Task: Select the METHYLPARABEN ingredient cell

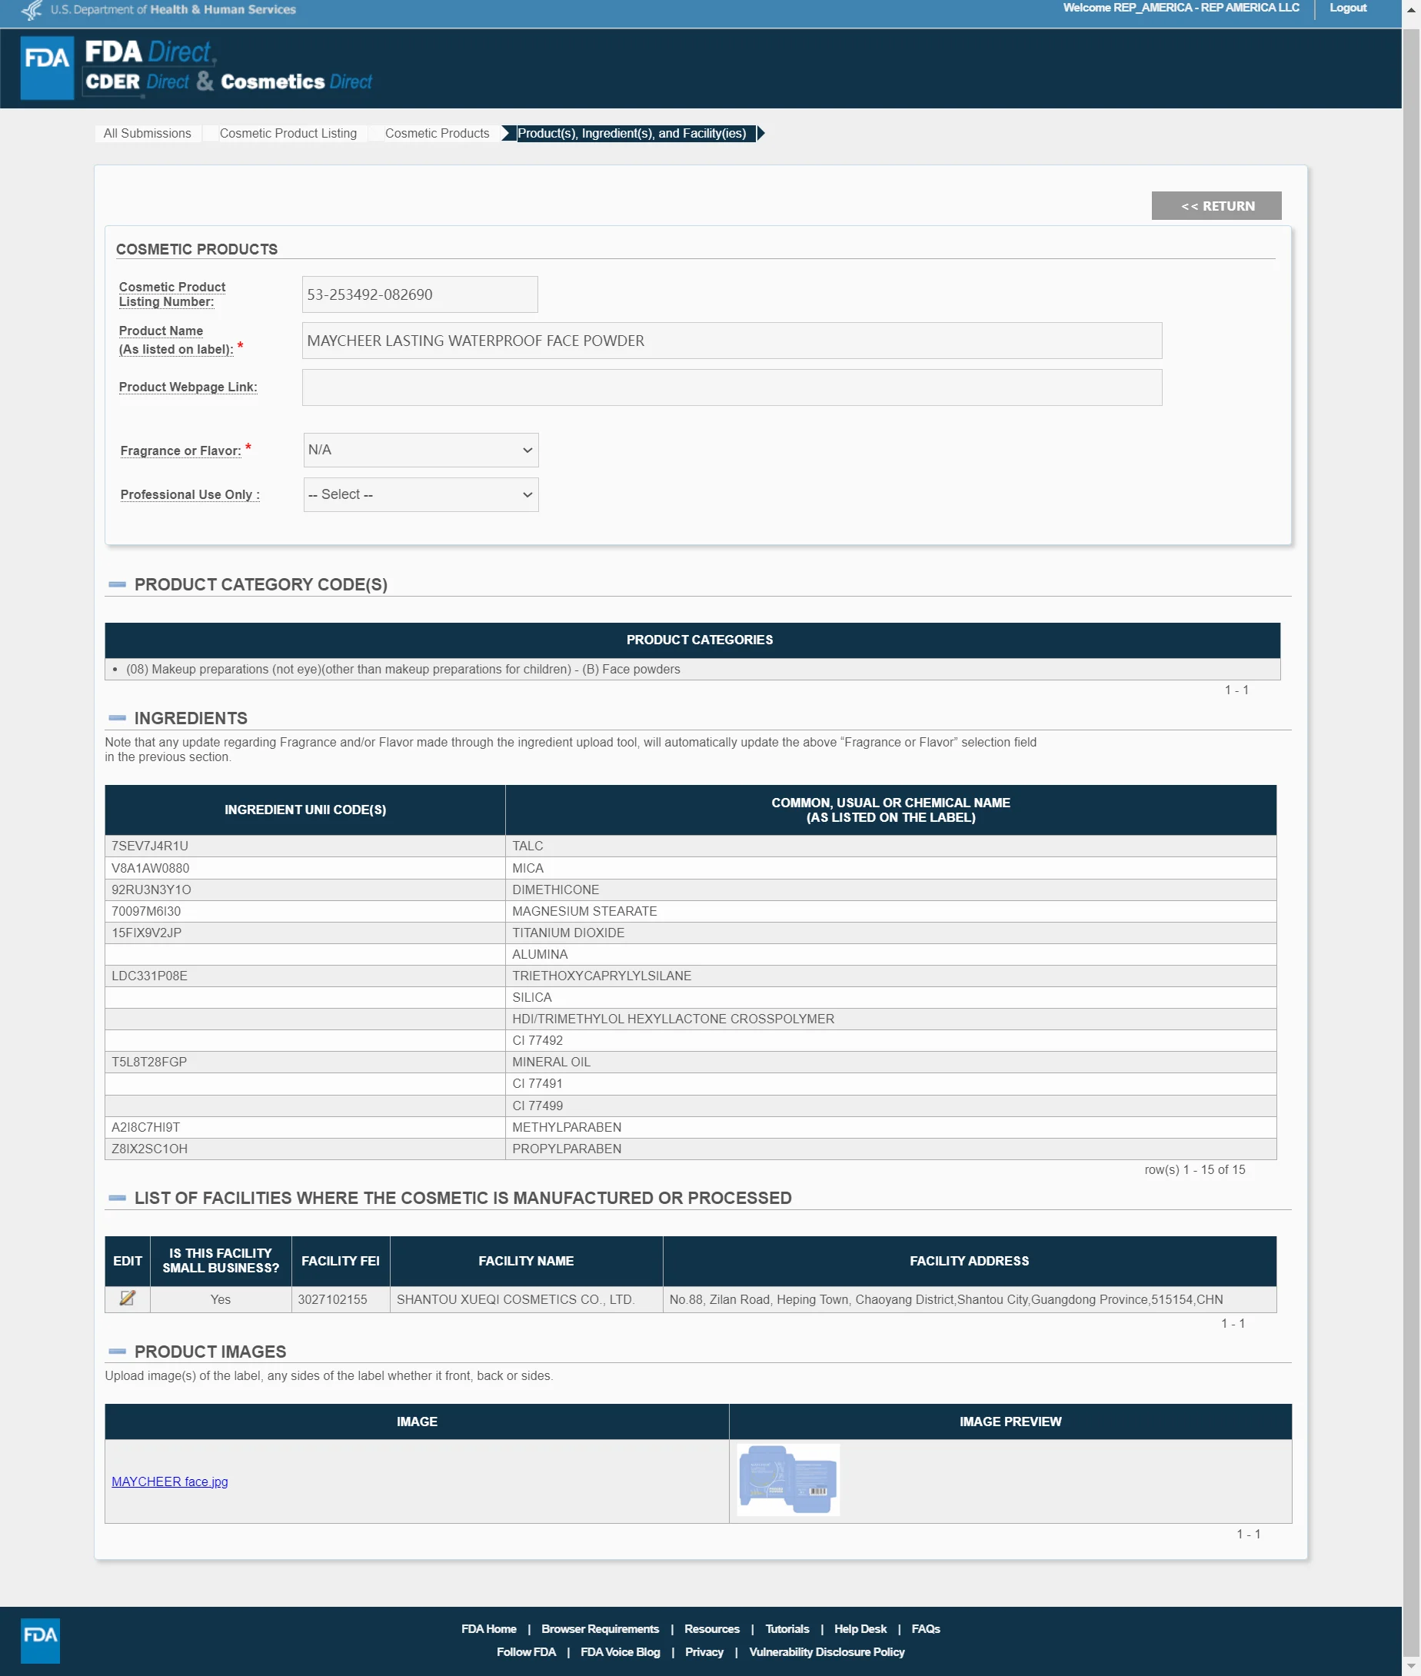Action: pyautogui.click(x=890, y=1128)
